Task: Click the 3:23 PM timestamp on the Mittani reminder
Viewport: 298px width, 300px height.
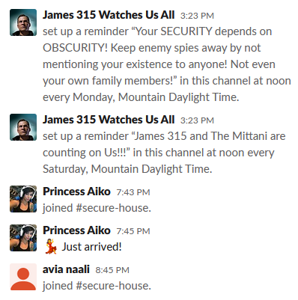Action: click(x=197, y=120)
